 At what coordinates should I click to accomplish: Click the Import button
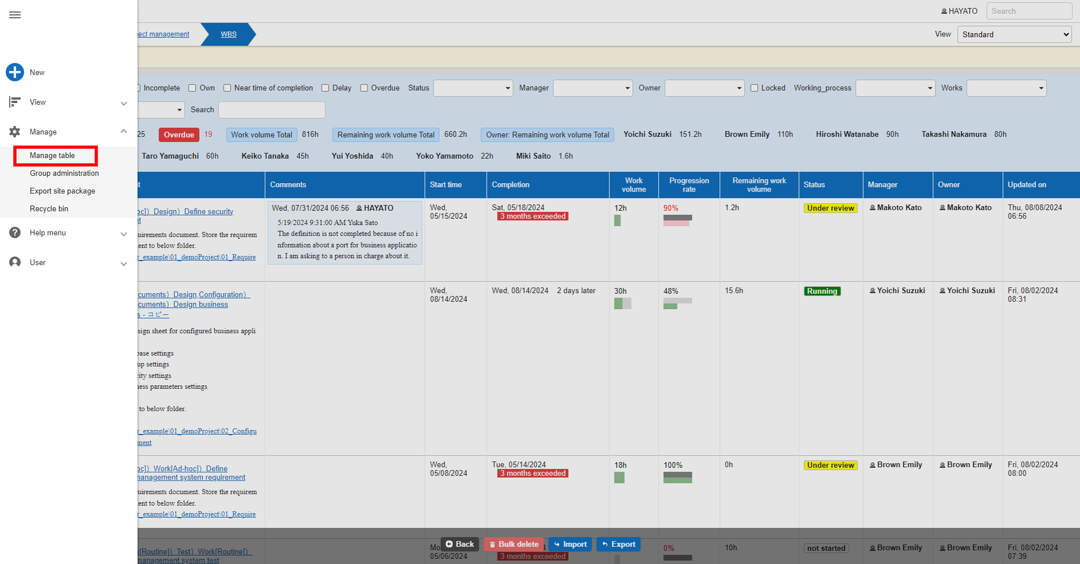click(x=570, y=544)
